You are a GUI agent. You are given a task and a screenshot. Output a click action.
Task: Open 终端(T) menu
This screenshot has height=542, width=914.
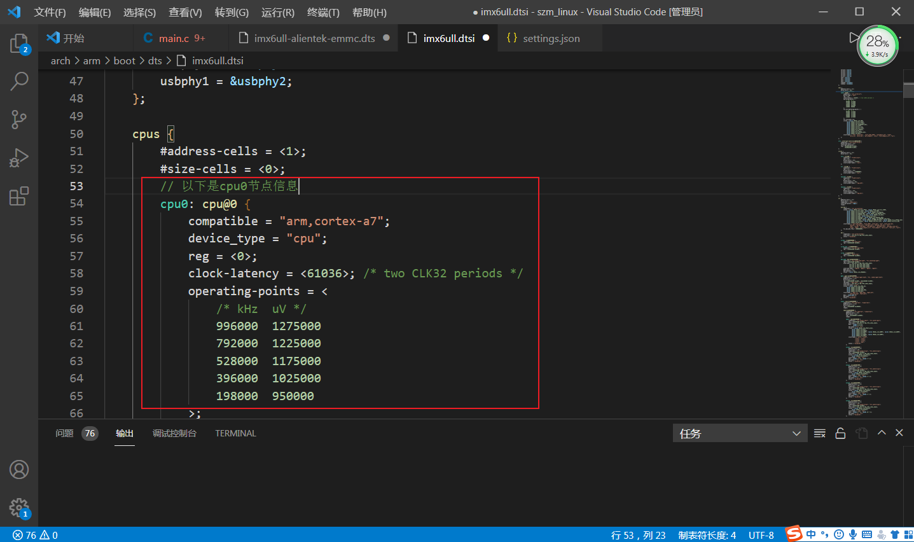(x=323, y=12)
